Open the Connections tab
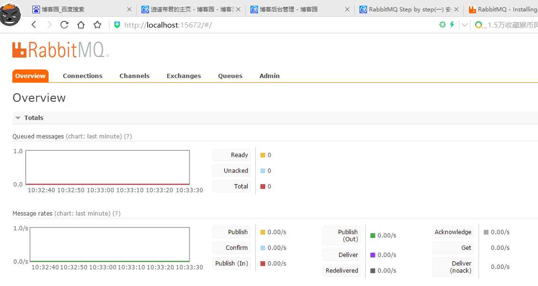The width and height of the screenshot is (538, 286). [83, 76]
